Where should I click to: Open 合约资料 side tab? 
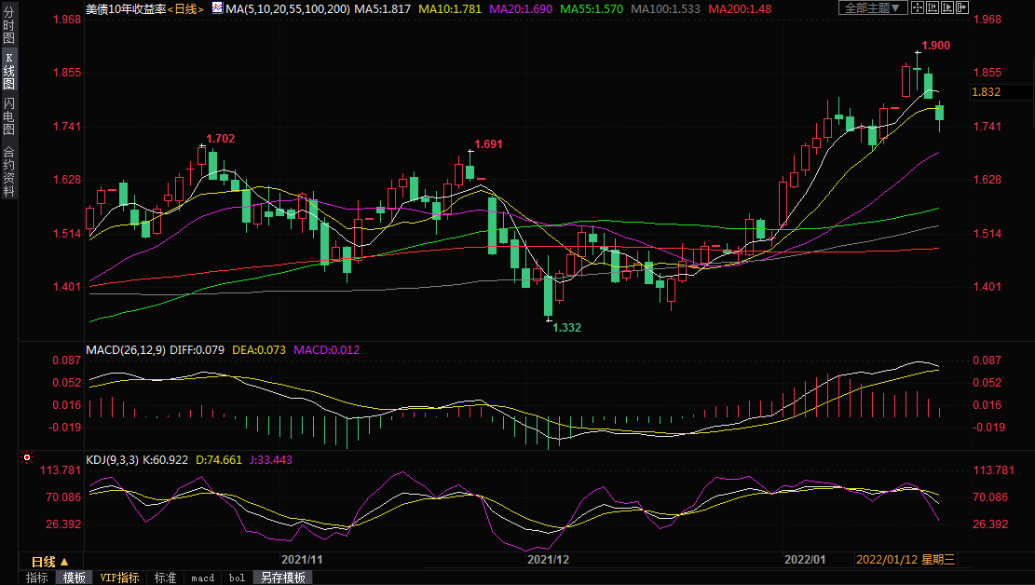pos(8,170)
